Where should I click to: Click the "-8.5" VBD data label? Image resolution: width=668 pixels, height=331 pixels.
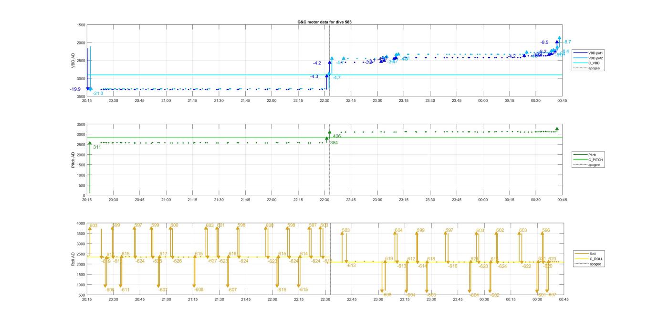pyautogui.click(x=544, y=43)
